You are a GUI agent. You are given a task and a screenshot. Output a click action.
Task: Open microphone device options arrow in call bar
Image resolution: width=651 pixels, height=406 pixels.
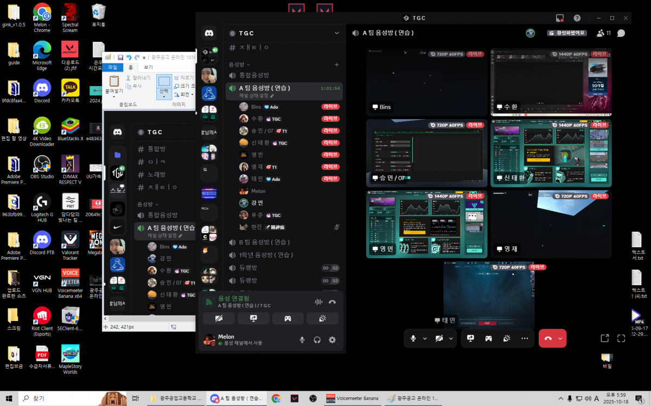[x=425, y=338]
